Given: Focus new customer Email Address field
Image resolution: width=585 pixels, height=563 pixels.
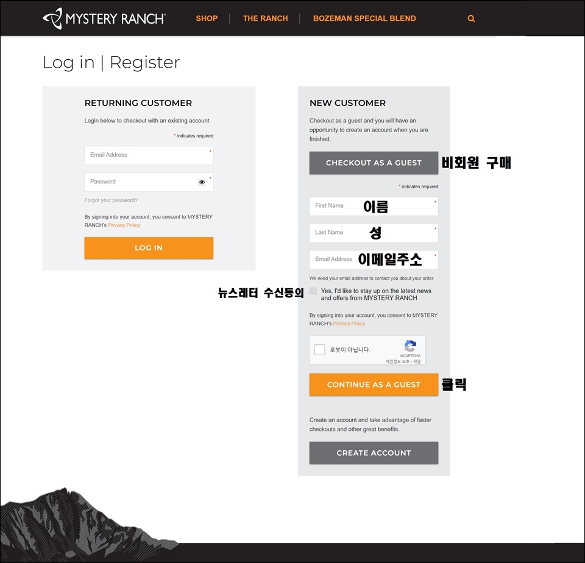Looking at the screenshot, I should tap(374, 260).
